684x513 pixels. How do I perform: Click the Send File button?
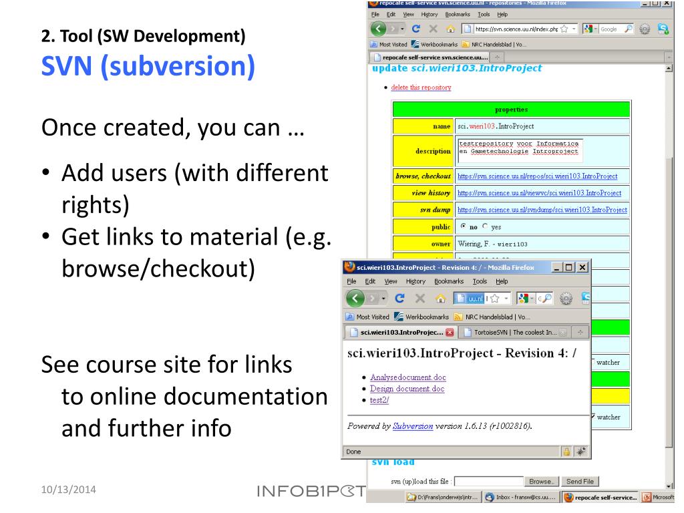[580, 481]
